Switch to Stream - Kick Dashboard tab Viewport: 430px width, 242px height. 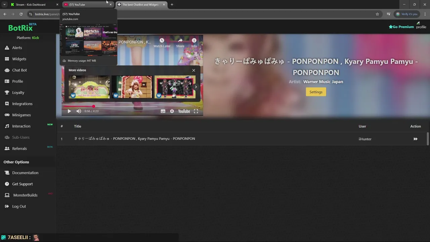pos(34,5)
